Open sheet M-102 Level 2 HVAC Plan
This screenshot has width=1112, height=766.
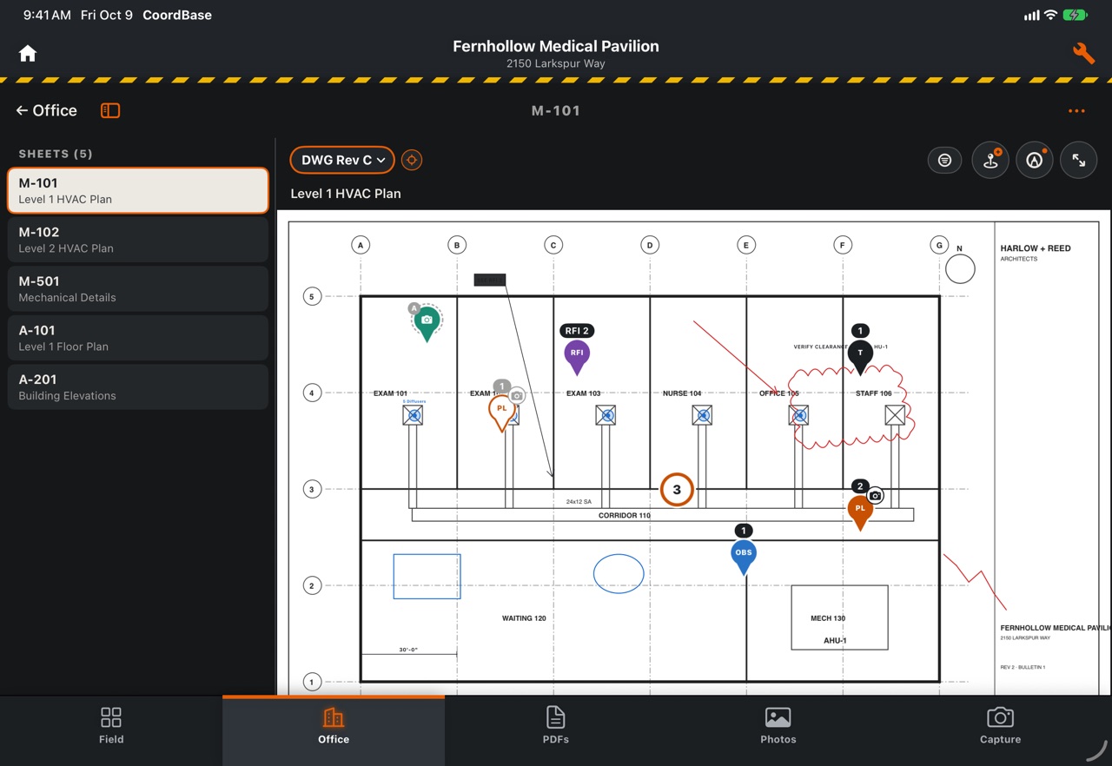coord(138,240)
